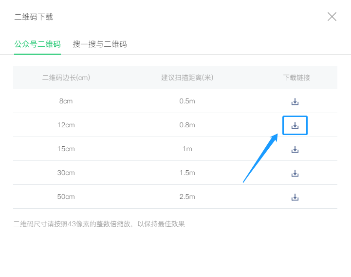Select the 12cm size cell

click(x=66, y=125)
